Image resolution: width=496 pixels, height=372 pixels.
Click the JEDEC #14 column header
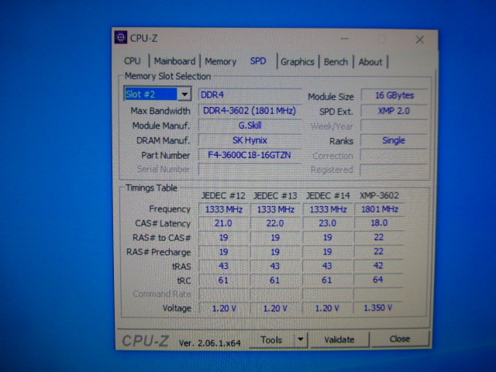[x=328, y=195]
